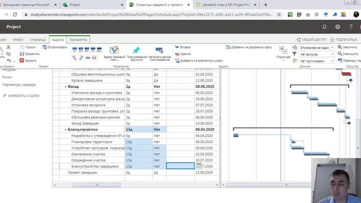
Task: Open Риски link in sidebar
Action: [7, 77]
